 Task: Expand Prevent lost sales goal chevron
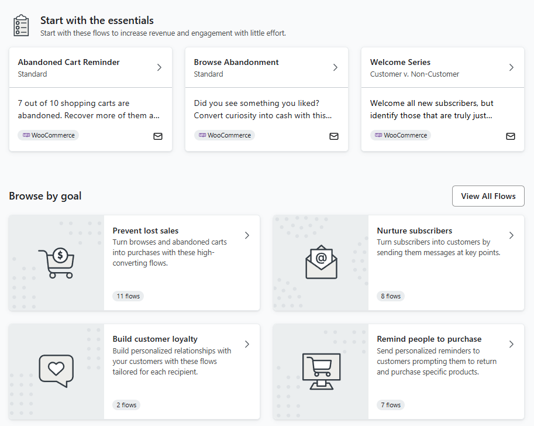coord(247,235)
